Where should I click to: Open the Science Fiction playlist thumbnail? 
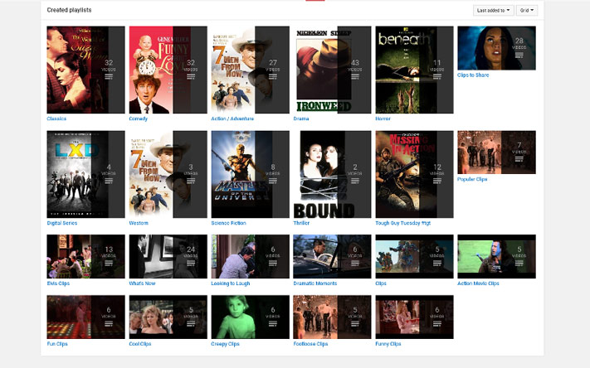[x=251, y=174]
